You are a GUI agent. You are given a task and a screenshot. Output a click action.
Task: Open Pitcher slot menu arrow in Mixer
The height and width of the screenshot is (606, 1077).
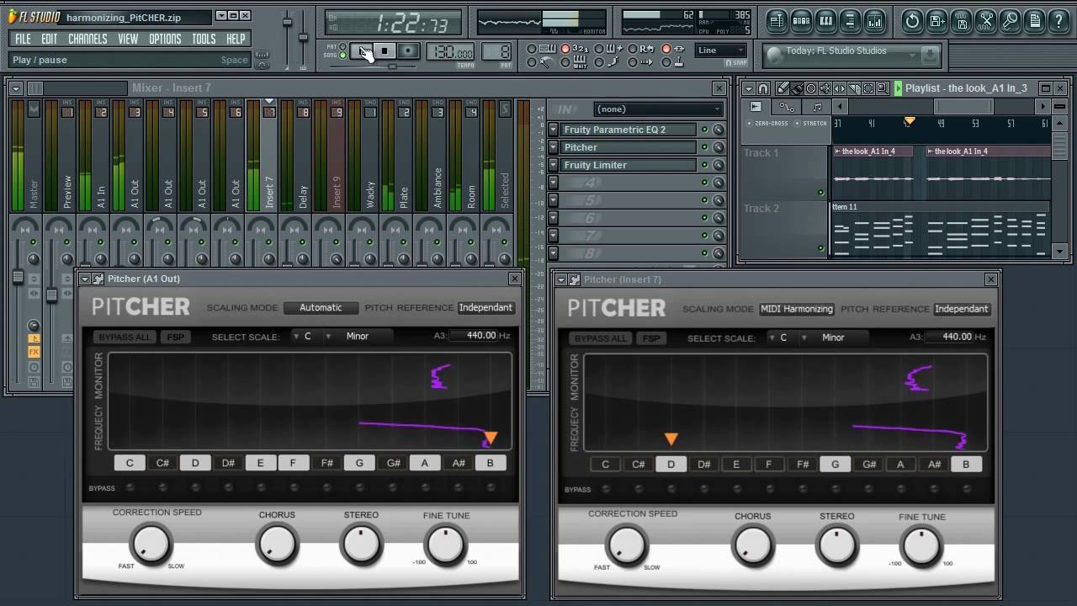tap(554, 147)
